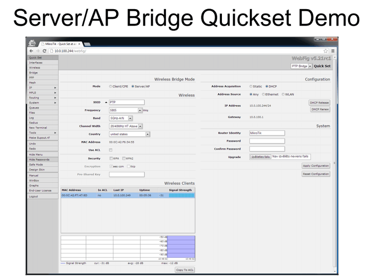The height and width of the screenshot is (278, 366).
Task: Expand the Routing submenu
Action: coord(43,98)
